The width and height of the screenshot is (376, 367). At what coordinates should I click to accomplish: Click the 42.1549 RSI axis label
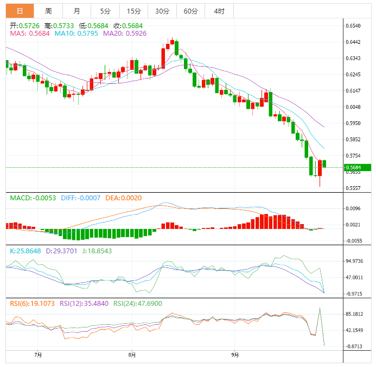click(x=354, y=330)
